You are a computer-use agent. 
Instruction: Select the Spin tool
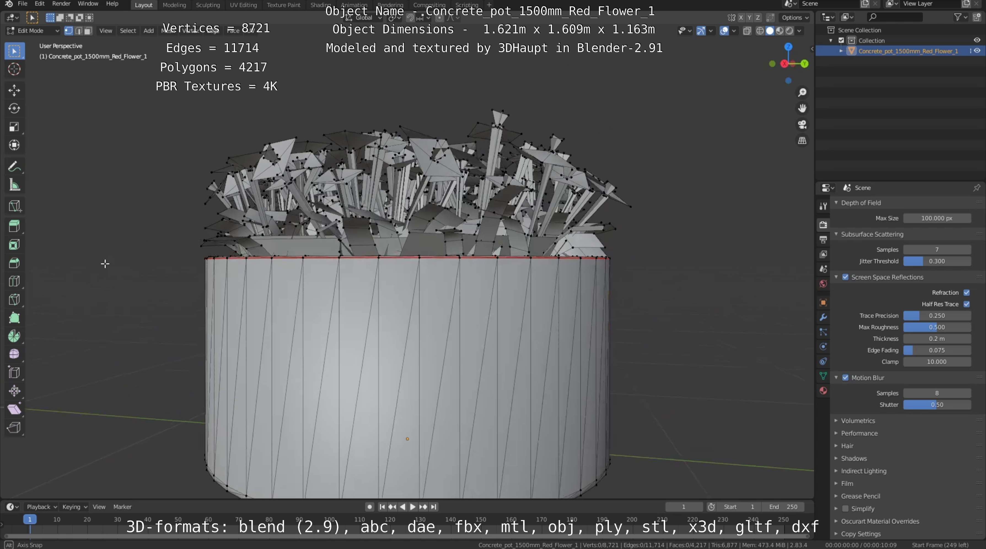tap(15, 336)
